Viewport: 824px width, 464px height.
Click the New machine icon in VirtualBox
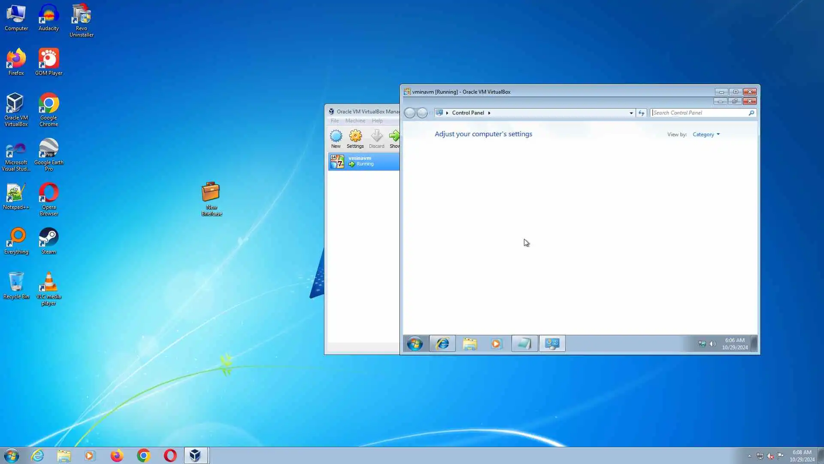tap(336, 137)
